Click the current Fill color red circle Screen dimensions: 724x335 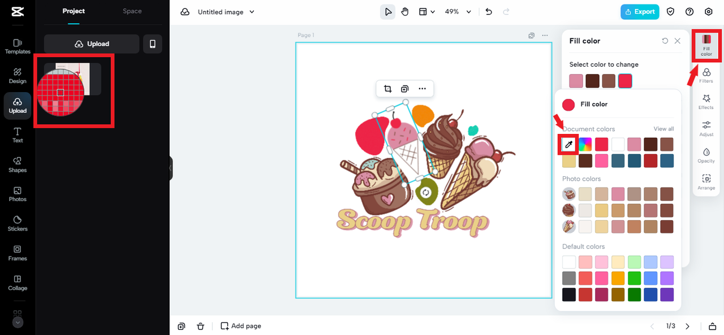click(x=568, y=105)
